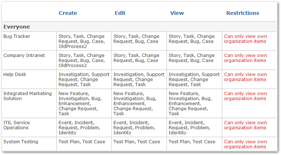Click the Edit column header

pos(120,13)
